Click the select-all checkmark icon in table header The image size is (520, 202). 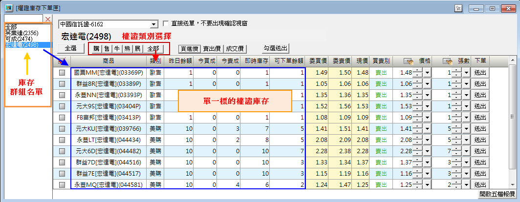click(62, 61)
